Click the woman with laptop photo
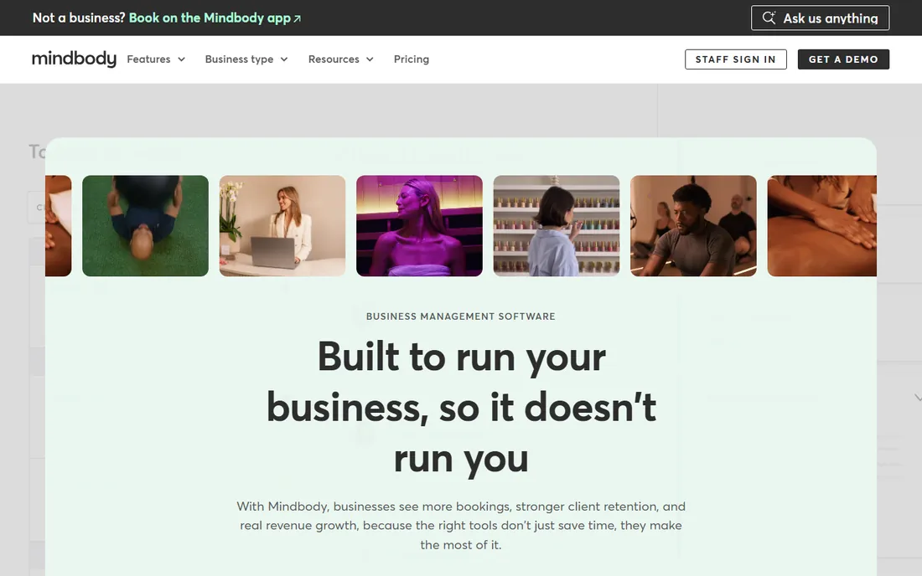This screenshot has width=922, height=576. click(x=282, y=225)
